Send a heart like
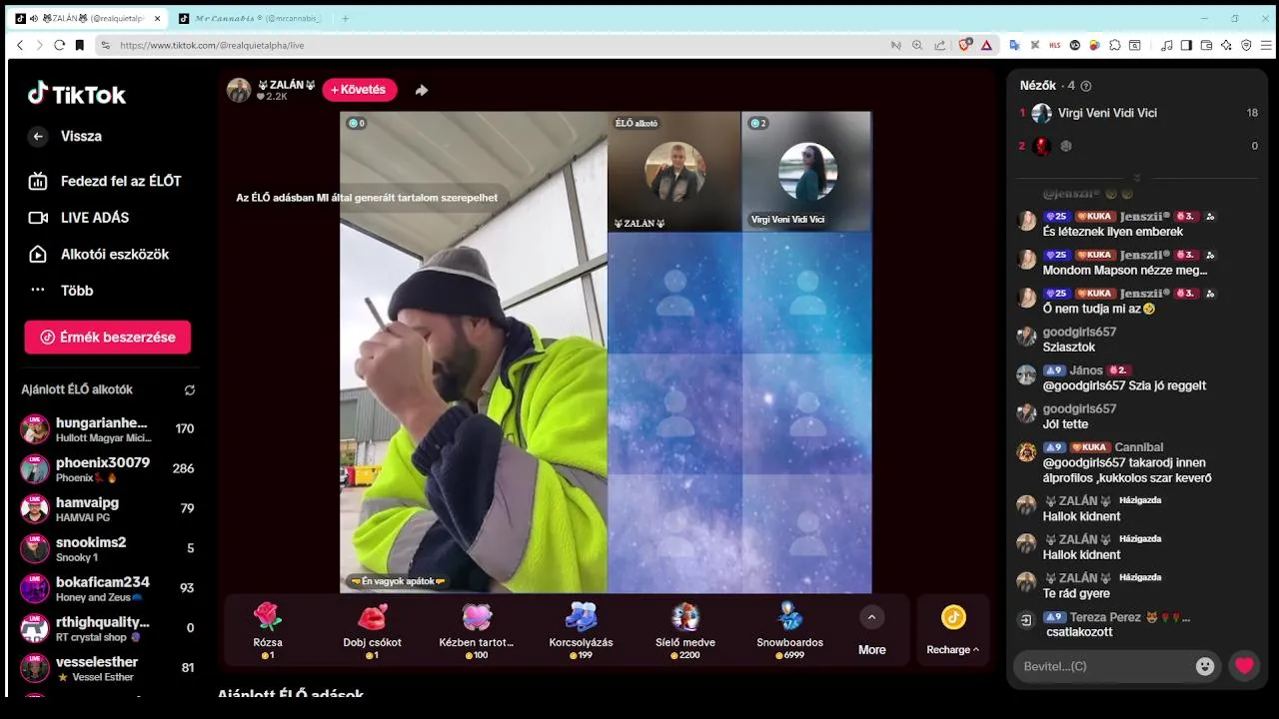1279x719 pixels. click(x=1244, y=666)
